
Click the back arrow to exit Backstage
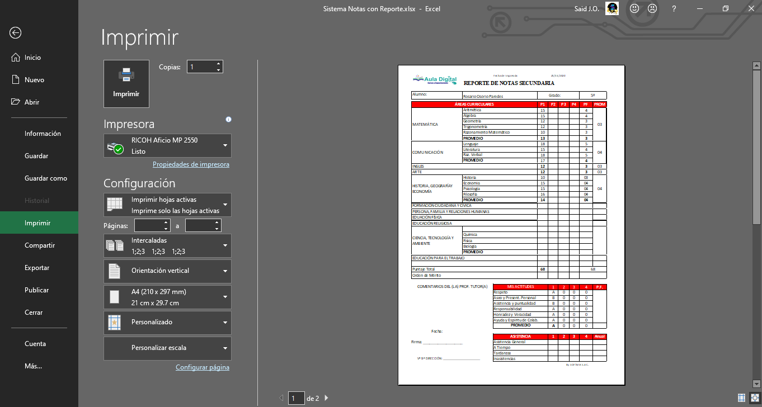tap(15, 33)
